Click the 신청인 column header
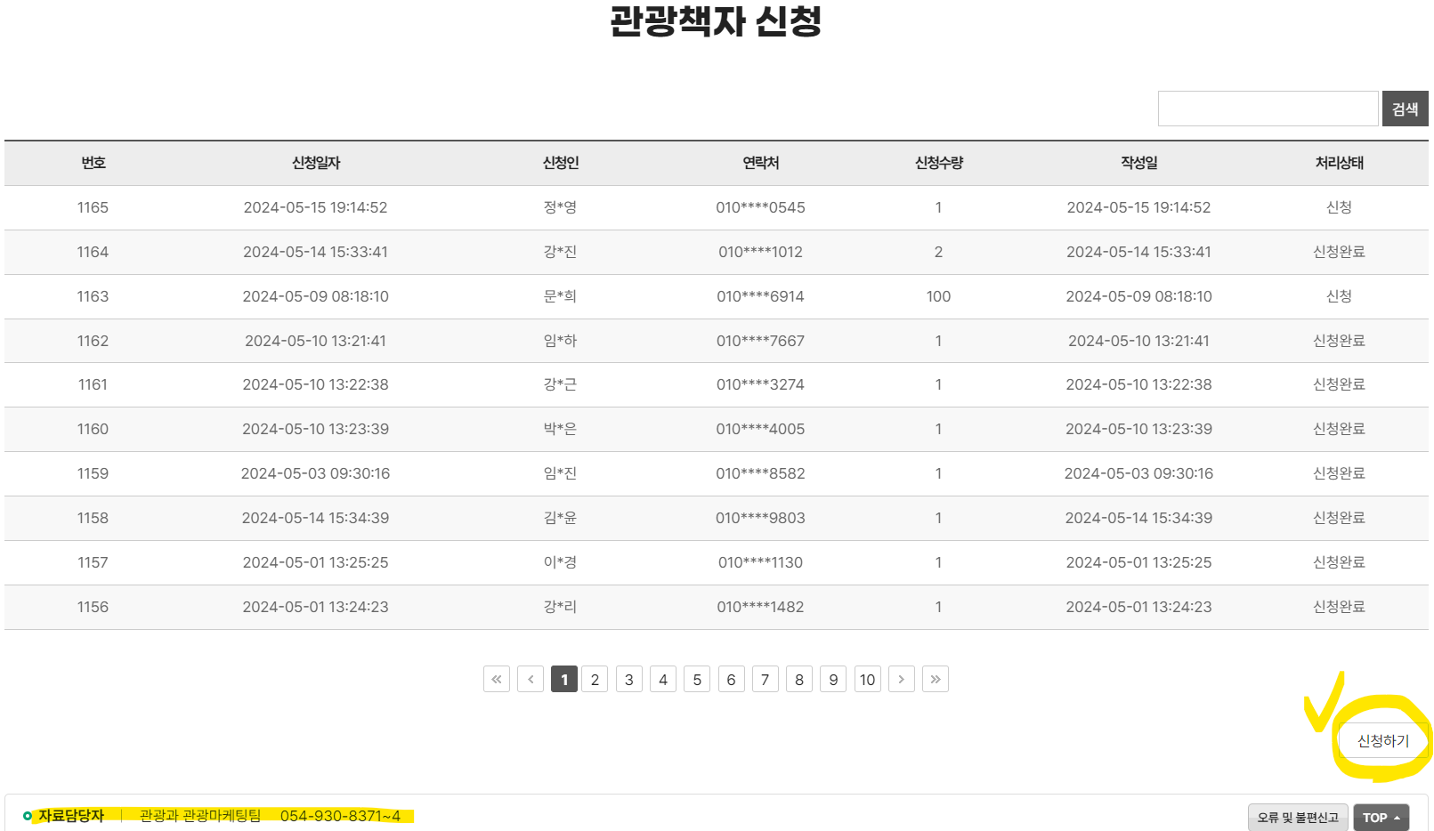 pos(561,163)
